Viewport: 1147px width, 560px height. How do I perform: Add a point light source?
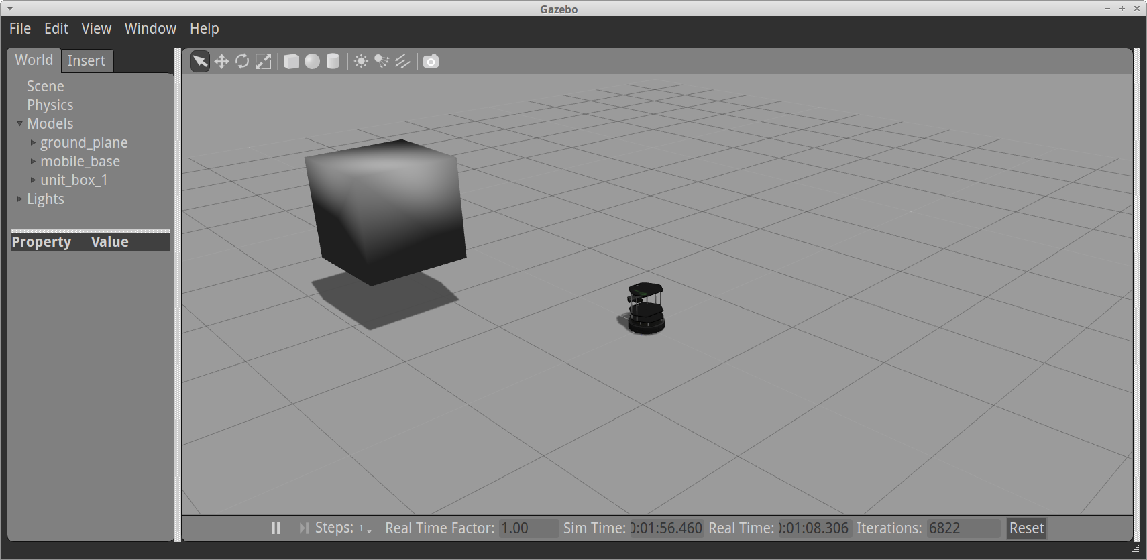pyautogui.click(x=361, y=62)
